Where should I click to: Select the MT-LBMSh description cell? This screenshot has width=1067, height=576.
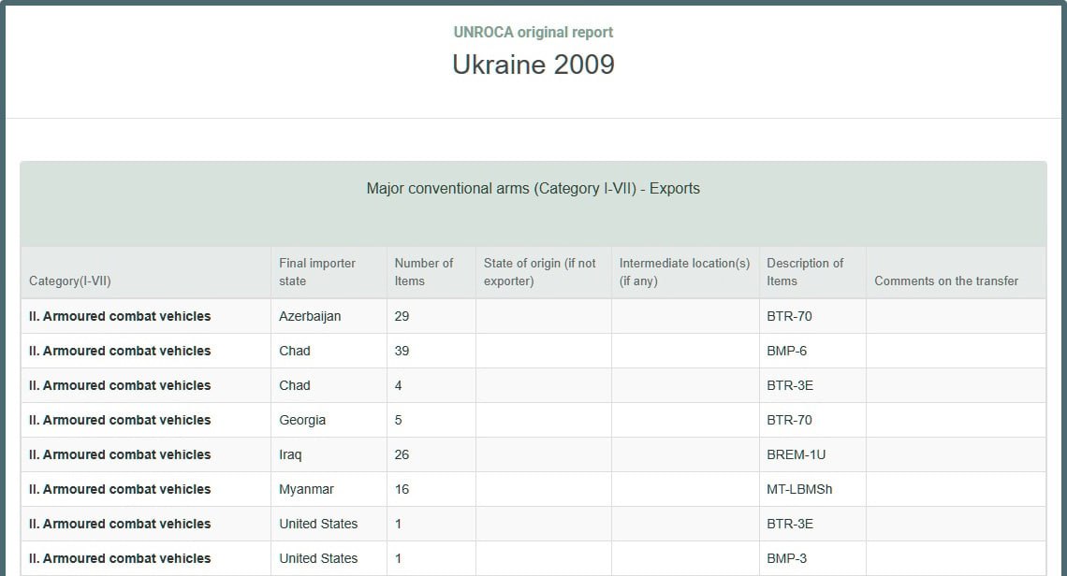click(x=799, y=489)
